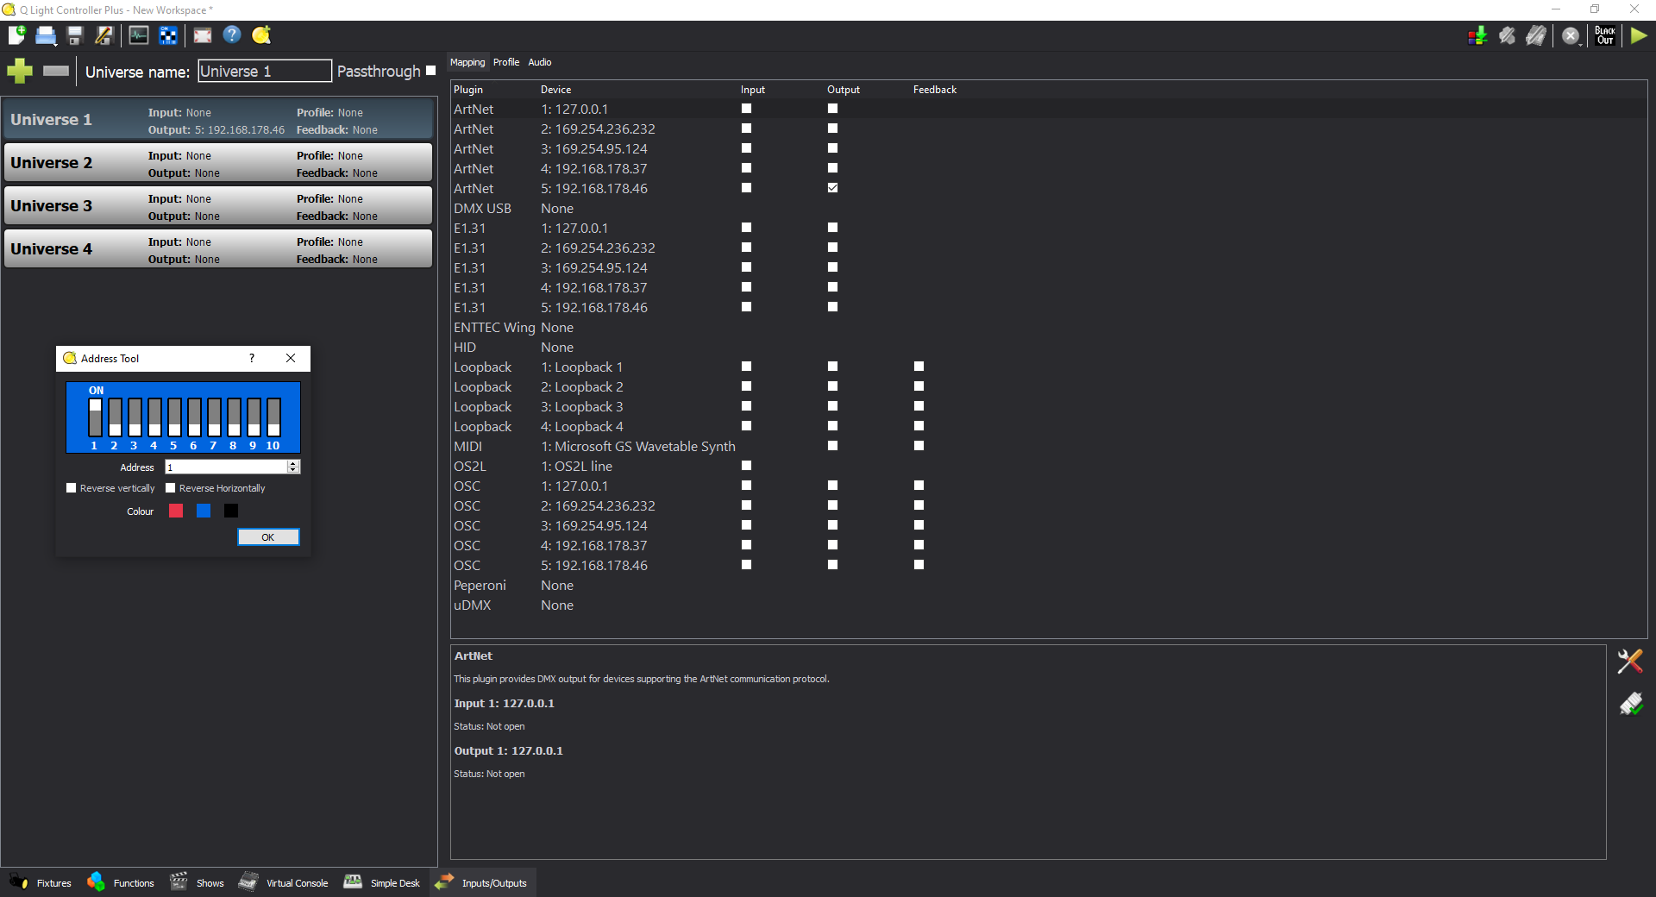The image size is (1656, 897).
Task: Switch to the Profile tab
Action: (x=506, y=61)
